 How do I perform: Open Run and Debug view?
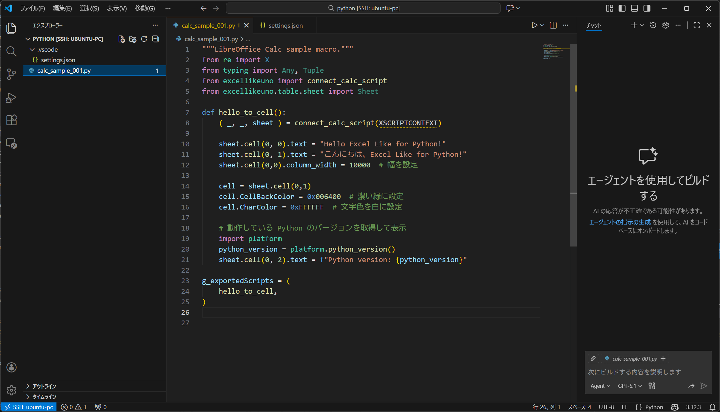pyautogui.click(x=11, y=98)
